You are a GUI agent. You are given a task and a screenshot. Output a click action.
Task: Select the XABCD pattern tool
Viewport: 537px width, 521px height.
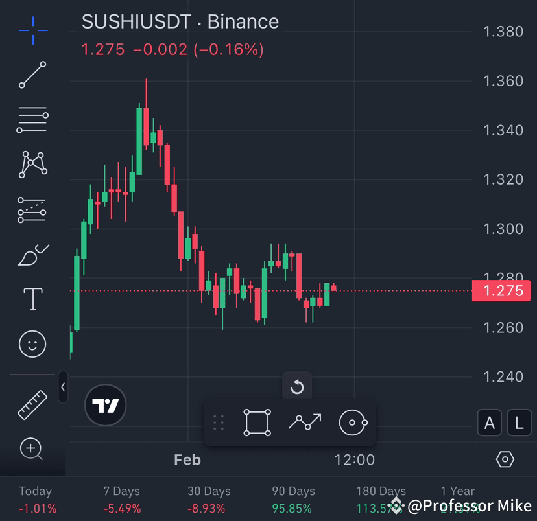(31, 164)
